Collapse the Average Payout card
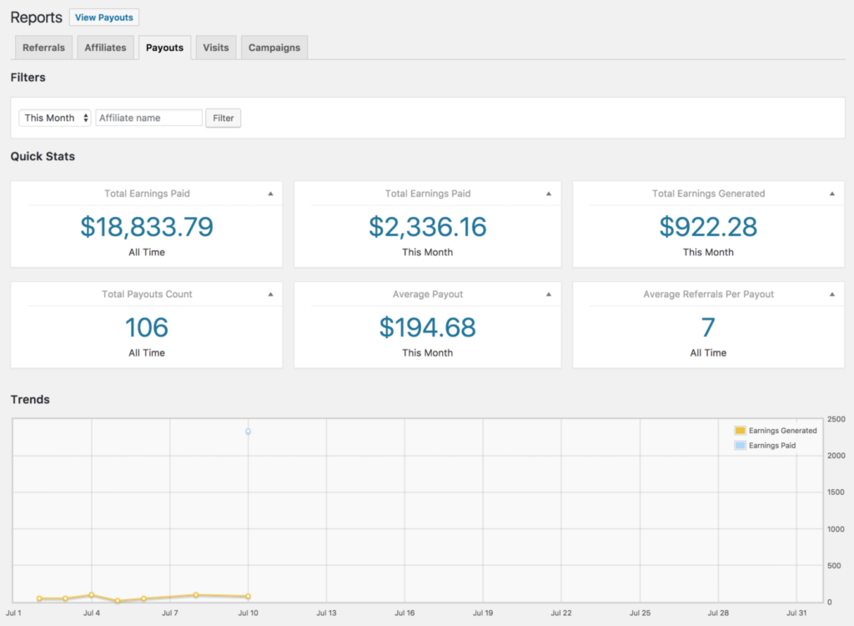Screen dimensions: 854x626 coord(549,295)
